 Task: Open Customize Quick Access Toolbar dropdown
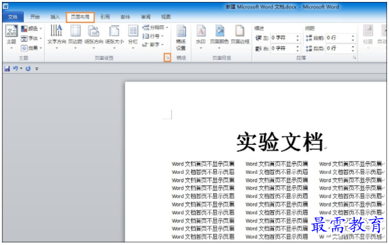pyautogui.click(x=37, y=69)
